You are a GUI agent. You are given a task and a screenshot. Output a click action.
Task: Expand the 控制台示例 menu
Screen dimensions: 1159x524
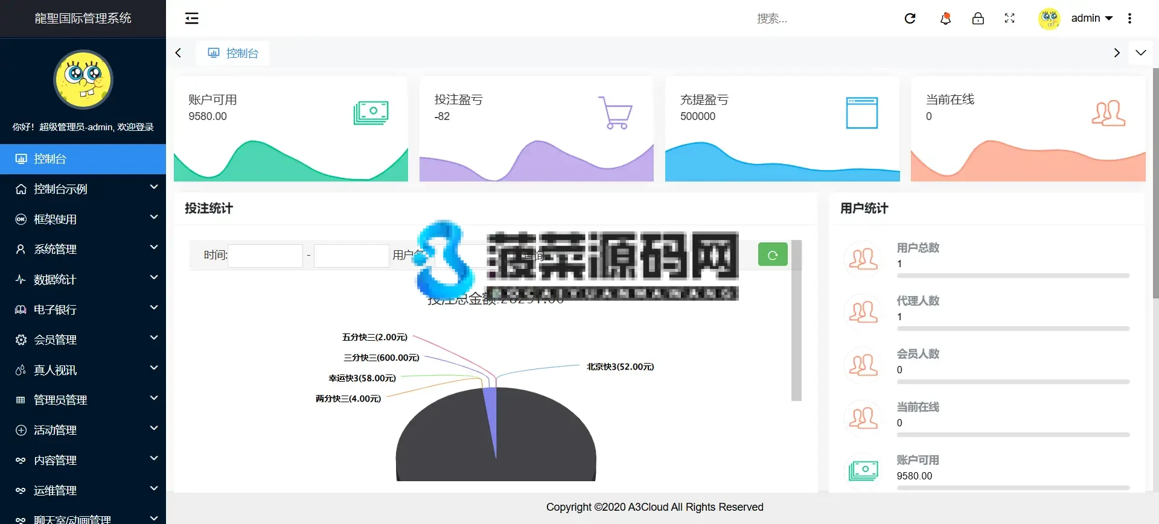point(83,189)
